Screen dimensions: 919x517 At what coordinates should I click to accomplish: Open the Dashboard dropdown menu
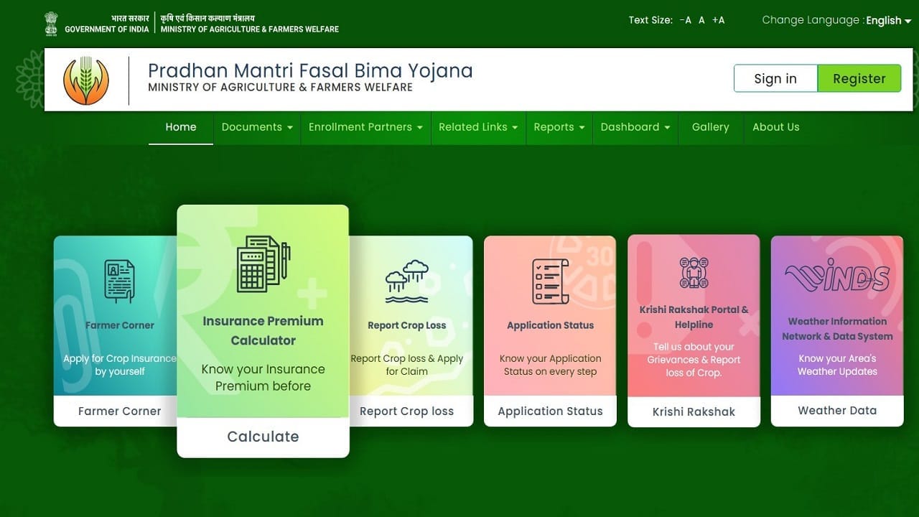(x=635, y=127)
